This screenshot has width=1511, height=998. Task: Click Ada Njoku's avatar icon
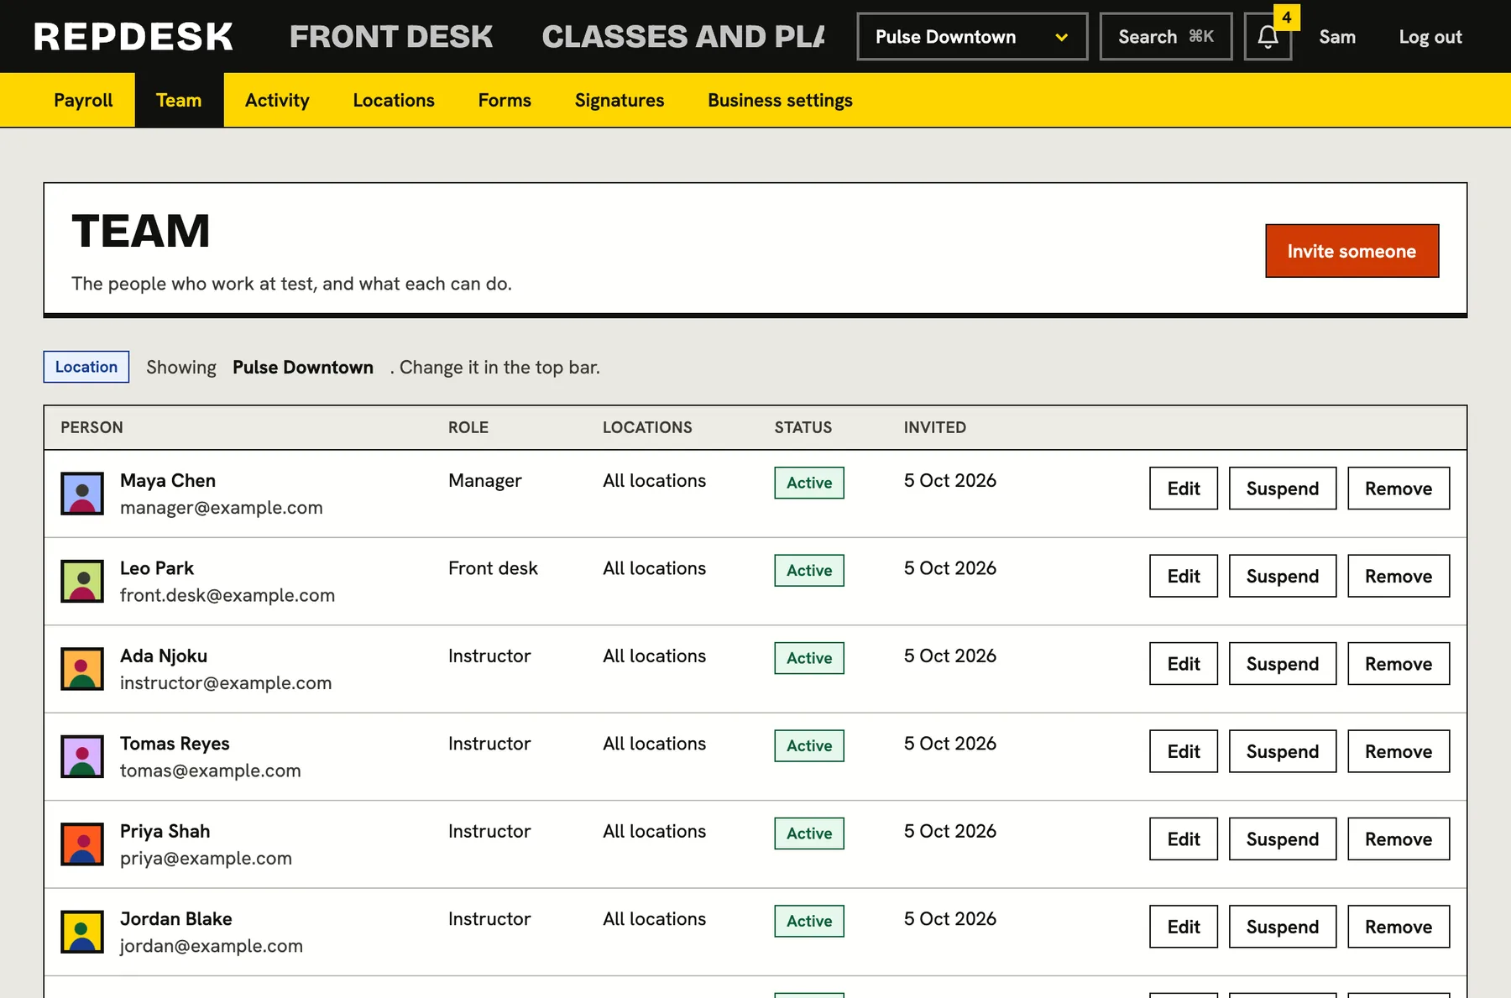82,669
